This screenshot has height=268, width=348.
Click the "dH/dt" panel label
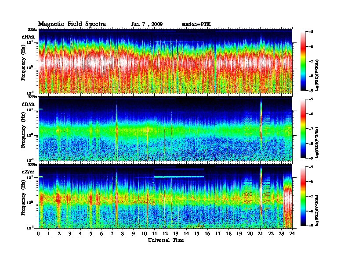coord(28,37)
